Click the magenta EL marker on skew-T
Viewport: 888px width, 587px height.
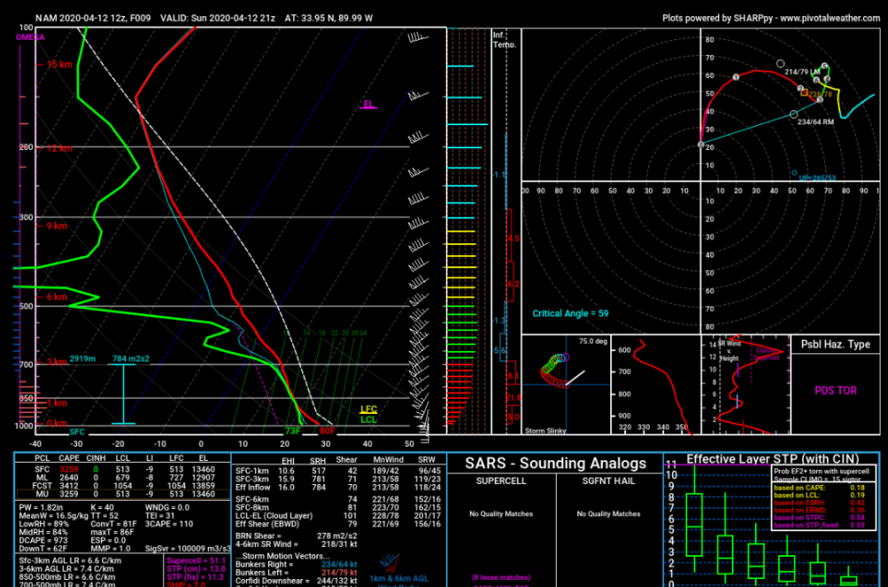click(369, 105)
